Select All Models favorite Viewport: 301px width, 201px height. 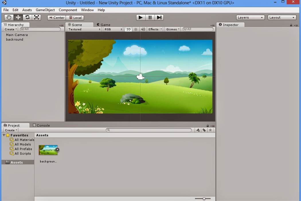[x=20, y=144]
